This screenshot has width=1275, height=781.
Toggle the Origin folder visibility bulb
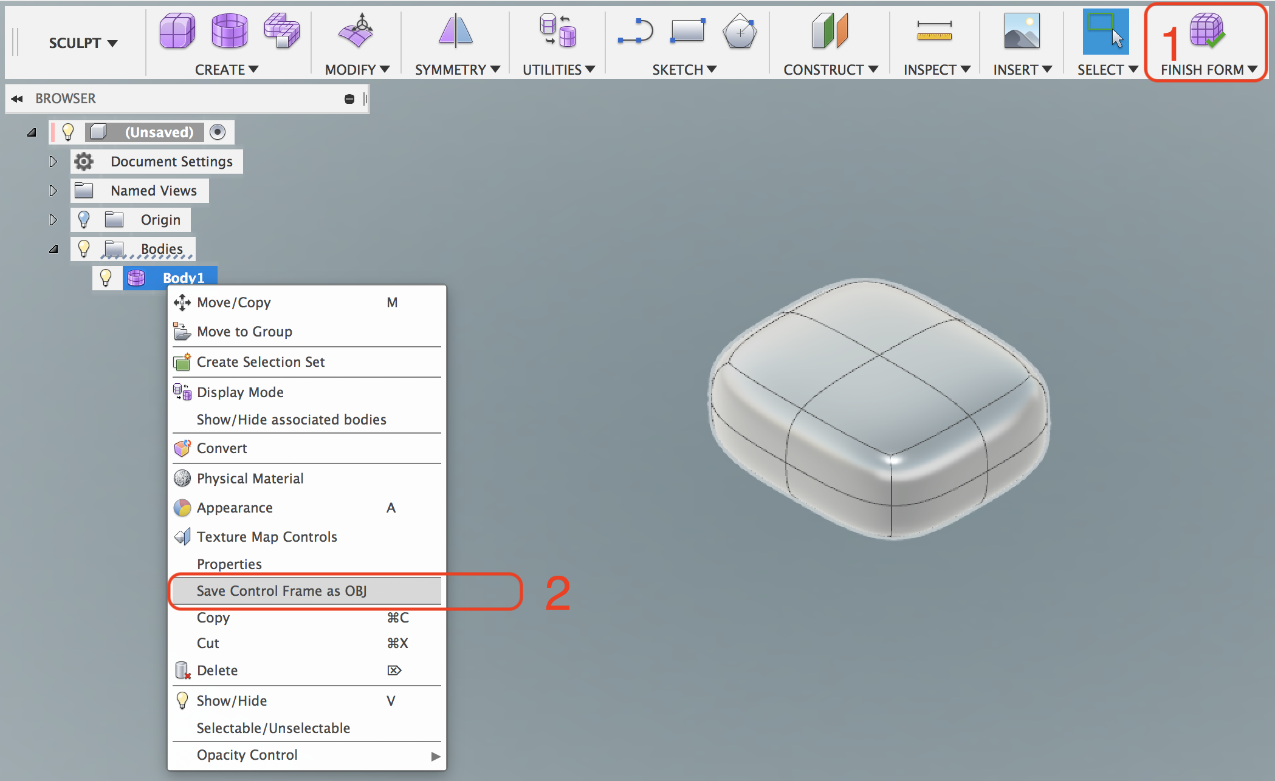(83, 219)
